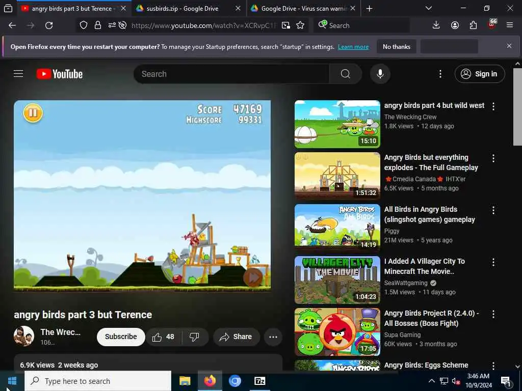Click the page vertical scrollbar thumb
Image resolution: width=522 pixels, height=391 pixels.
(517, 106)
